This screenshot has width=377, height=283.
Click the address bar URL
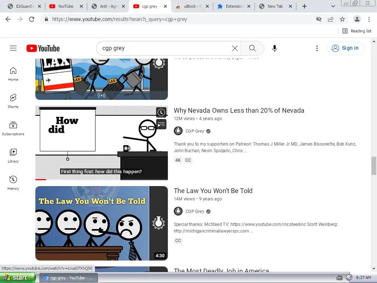point(120,19)
